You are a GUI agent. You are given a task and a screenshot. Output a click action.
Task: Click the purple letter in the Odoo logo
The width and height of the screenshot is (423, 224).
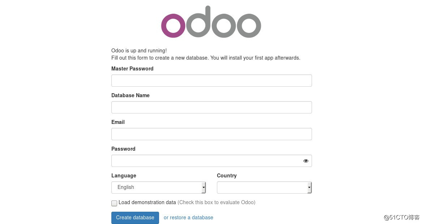click(173, 26)
